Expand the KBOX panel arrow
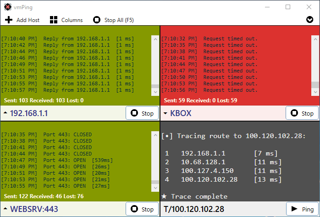The height and width of the screenshot is (217, 320). pyautogui.click(x=165, y=113)
